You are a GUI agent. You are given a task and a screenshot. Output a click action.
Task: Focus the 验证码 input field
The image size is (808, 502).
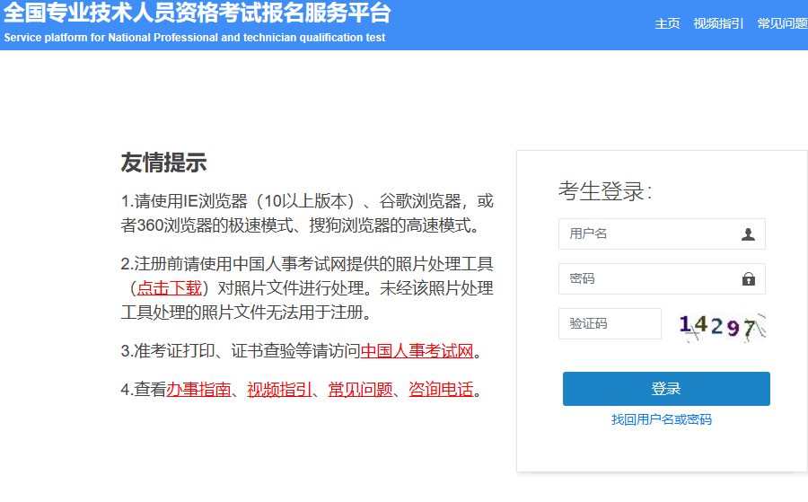tap(609, 324)
